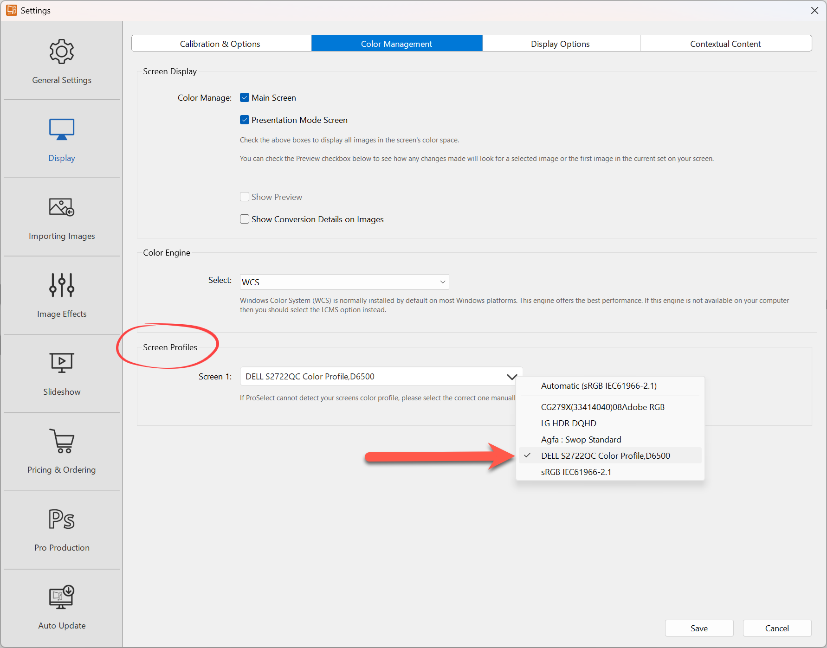Switch to Calibration & Options tab
This screenshot has height=648, width=827.
pyautogui.click(x=220, y=44)
